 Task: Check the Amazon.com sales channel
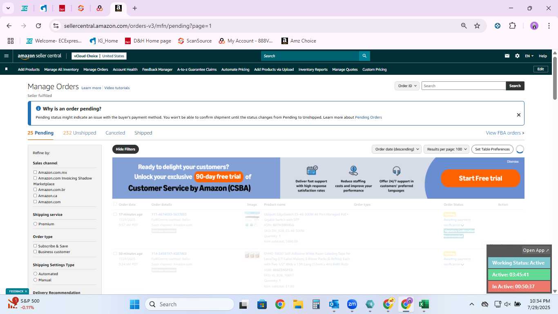(x=35, y=202)
